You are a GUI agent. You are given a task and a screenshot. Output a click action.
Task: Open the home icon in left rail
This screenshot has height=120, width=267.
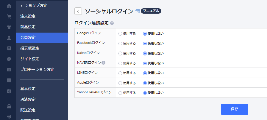(x=9, y=6)
